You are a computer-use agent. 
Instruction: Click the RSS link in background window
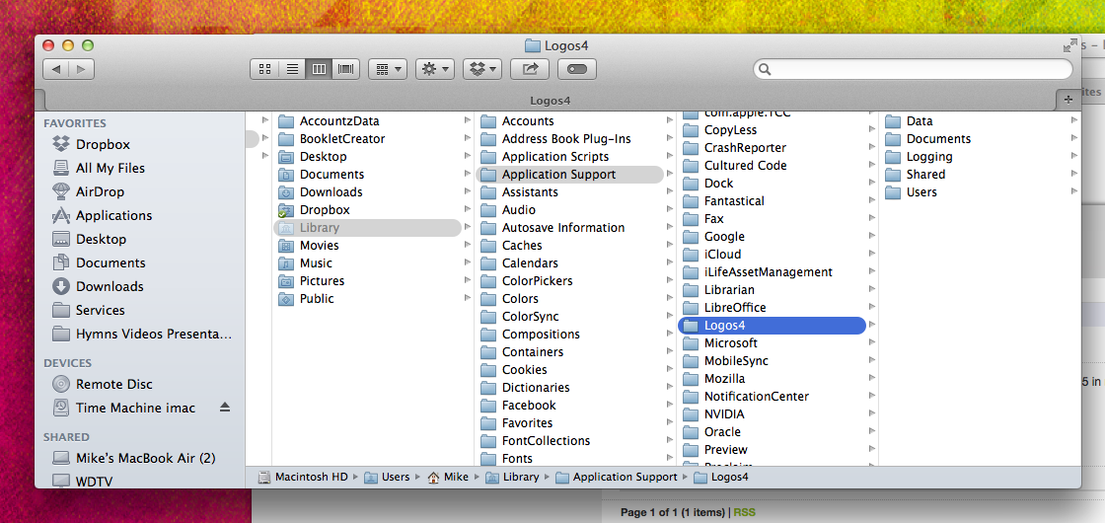744,512
